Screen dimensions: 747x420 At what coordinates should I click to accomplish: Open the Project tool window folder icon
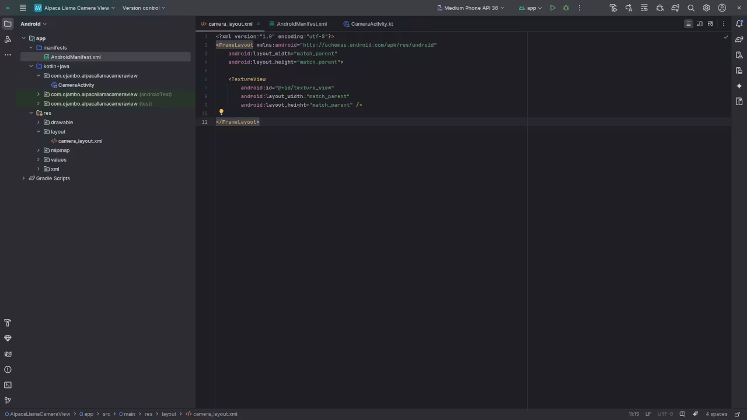pyautogui.click(x=8, y=24)
